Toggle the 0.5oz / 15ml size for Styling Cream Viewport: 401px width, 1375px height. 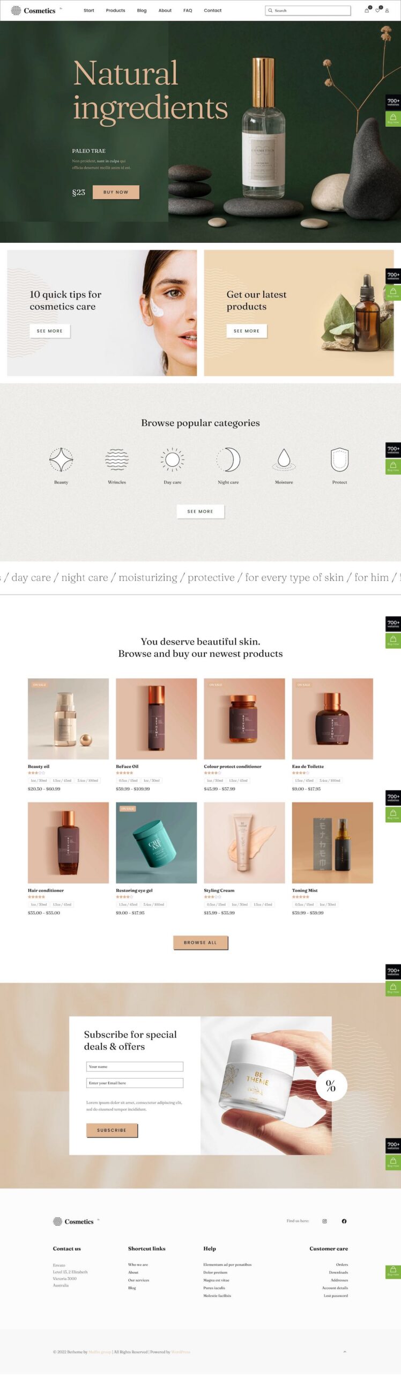tap(214, 904)
